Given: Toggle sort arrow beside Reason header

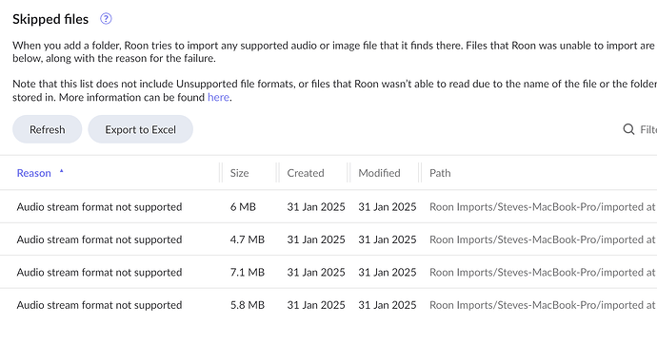Looking at the screenshot, I should pyautogui.click(x=62, y=170).
